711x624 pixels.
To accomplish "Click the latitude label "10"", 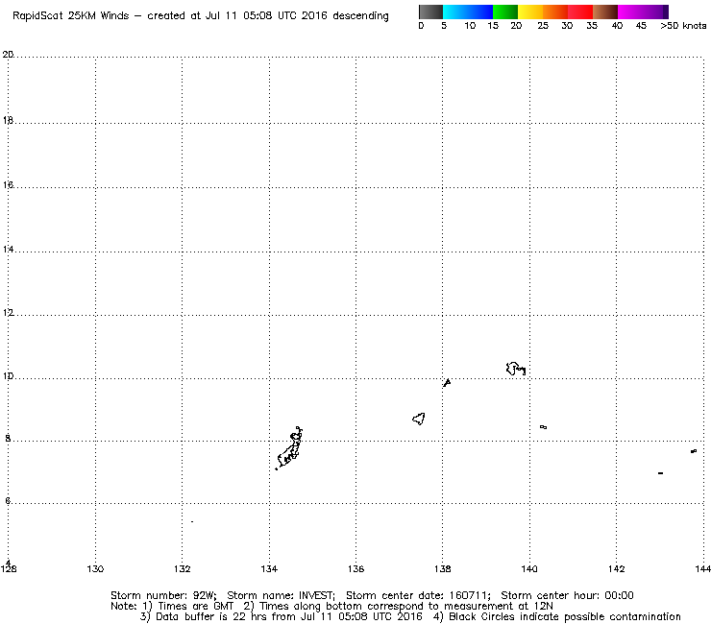I will (8, 376).
